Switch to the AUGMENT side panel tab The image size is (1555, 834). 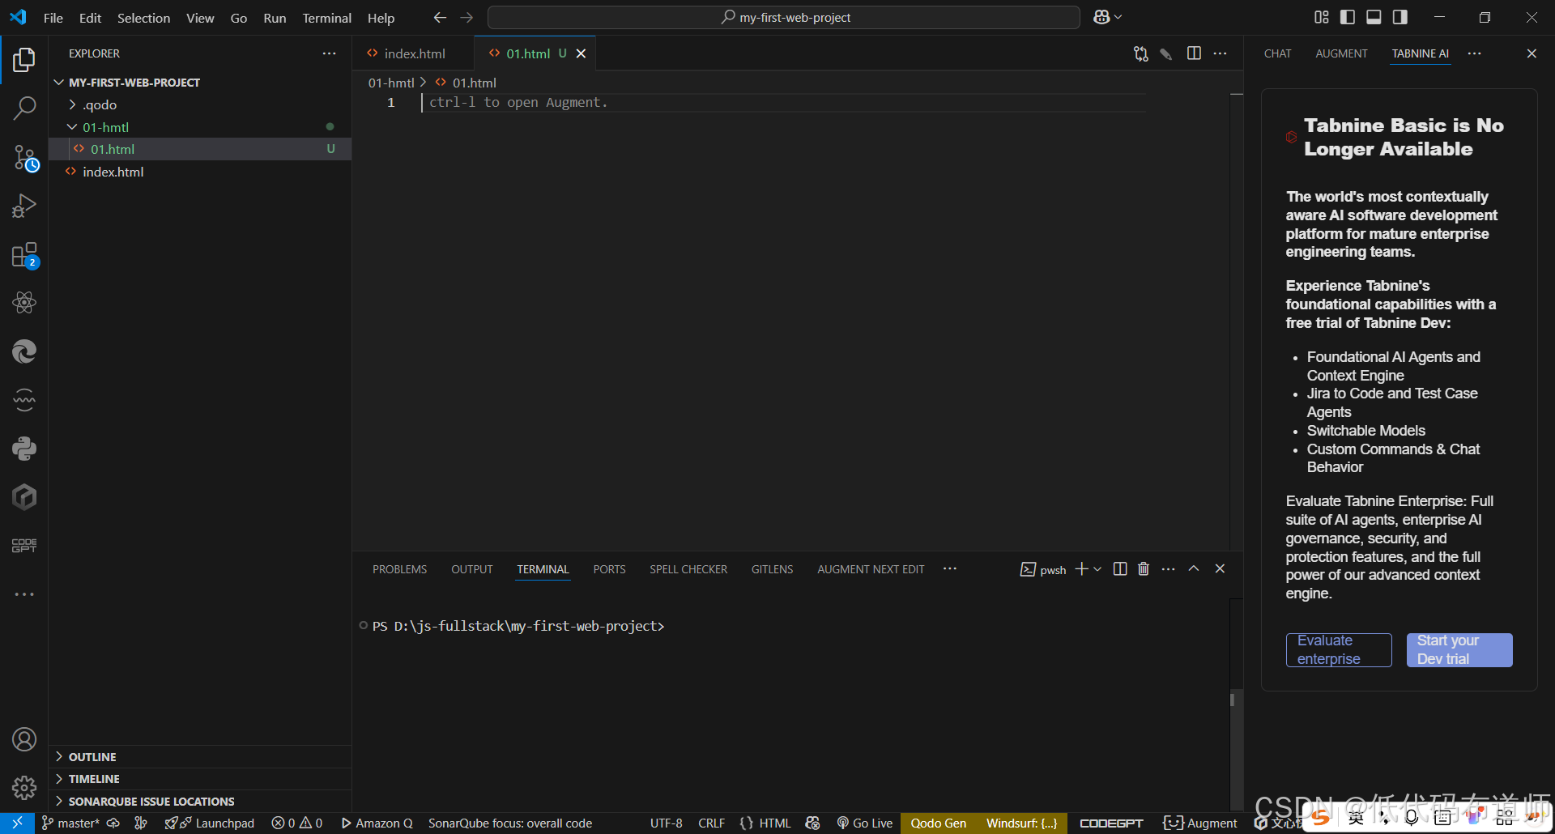coord(1341,53)
